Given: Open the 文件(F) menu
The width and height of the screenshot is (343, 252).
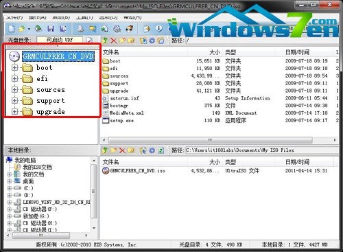Looking at the screenshot, I should click(14, 17).
